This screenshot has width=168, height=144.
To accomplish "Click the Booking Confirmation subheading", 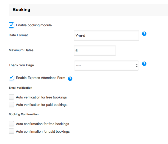I will pos(24,114).
